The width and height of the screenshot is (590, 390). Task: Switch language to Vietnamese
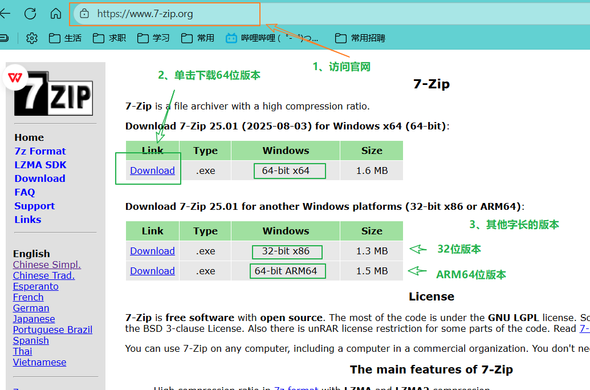(x=39, y=362)
